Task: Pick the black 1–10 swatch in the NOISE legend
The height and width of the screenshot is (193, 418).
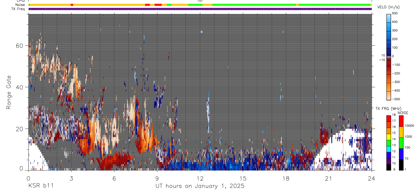Action: pos(401,164)
